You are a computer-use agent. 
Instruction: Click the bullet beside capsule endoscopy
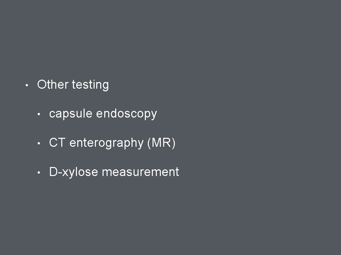pyautogui.click(x=39, y=114)
